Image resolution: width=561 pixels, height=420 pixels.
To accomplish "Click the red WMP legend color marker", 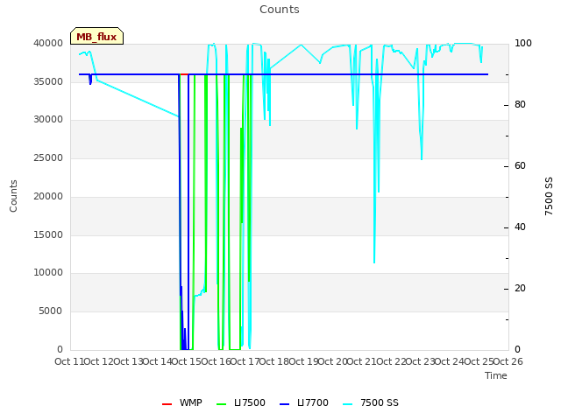I will pyautogui.click(x=167, y=404).
